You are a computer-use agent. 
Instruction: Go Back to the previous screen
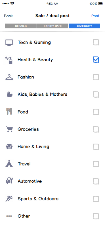point(9,16)
